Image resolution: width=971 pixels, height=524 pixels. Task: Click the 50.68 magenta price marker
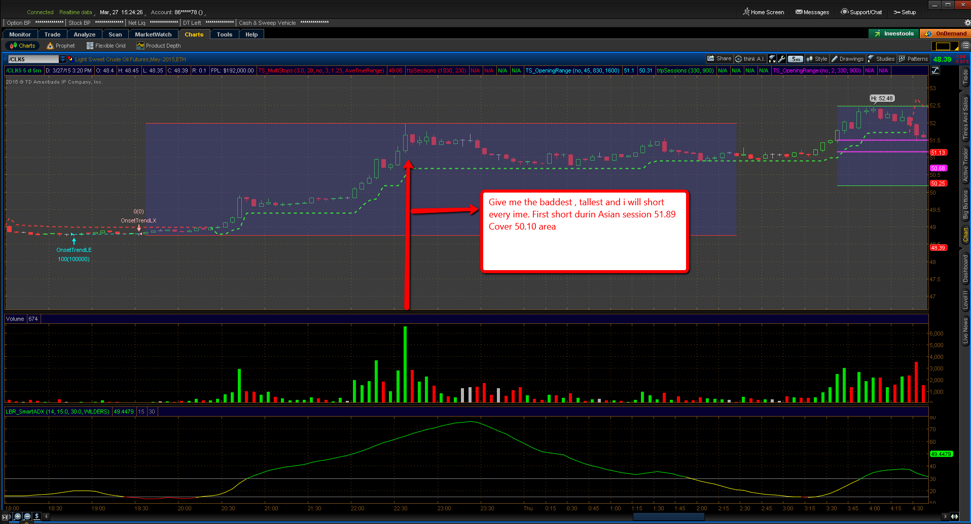coord(938,168)
